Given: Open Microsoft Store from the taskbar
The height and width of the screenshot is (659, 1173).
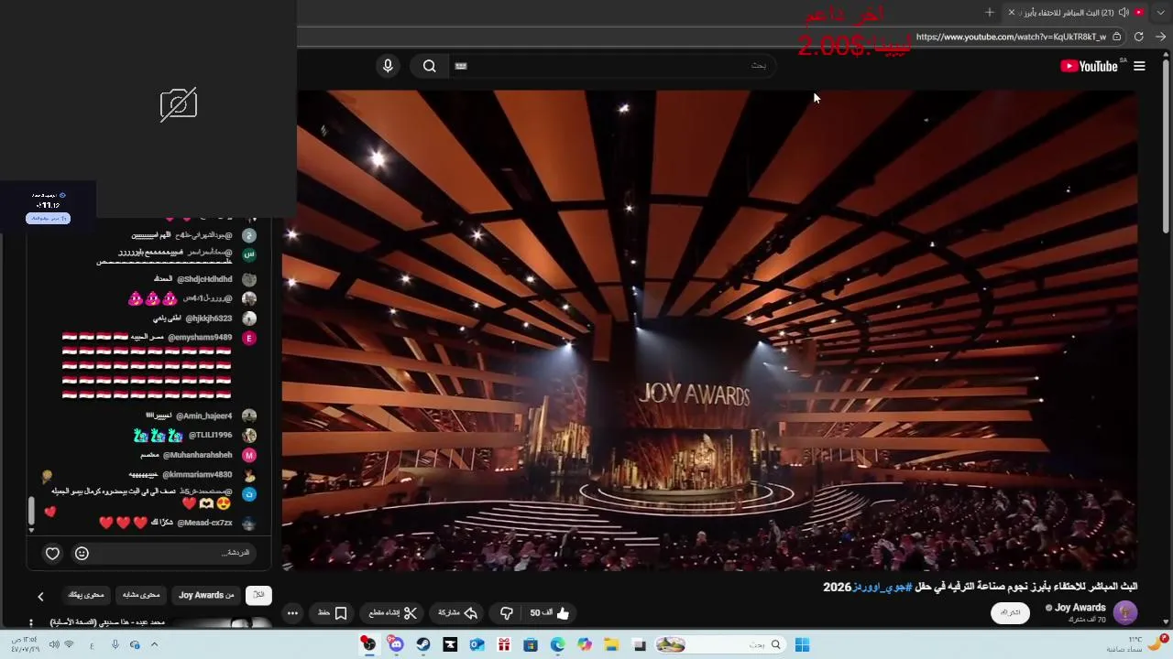Looking at the screenshot, I should click(x=531, y=644).
